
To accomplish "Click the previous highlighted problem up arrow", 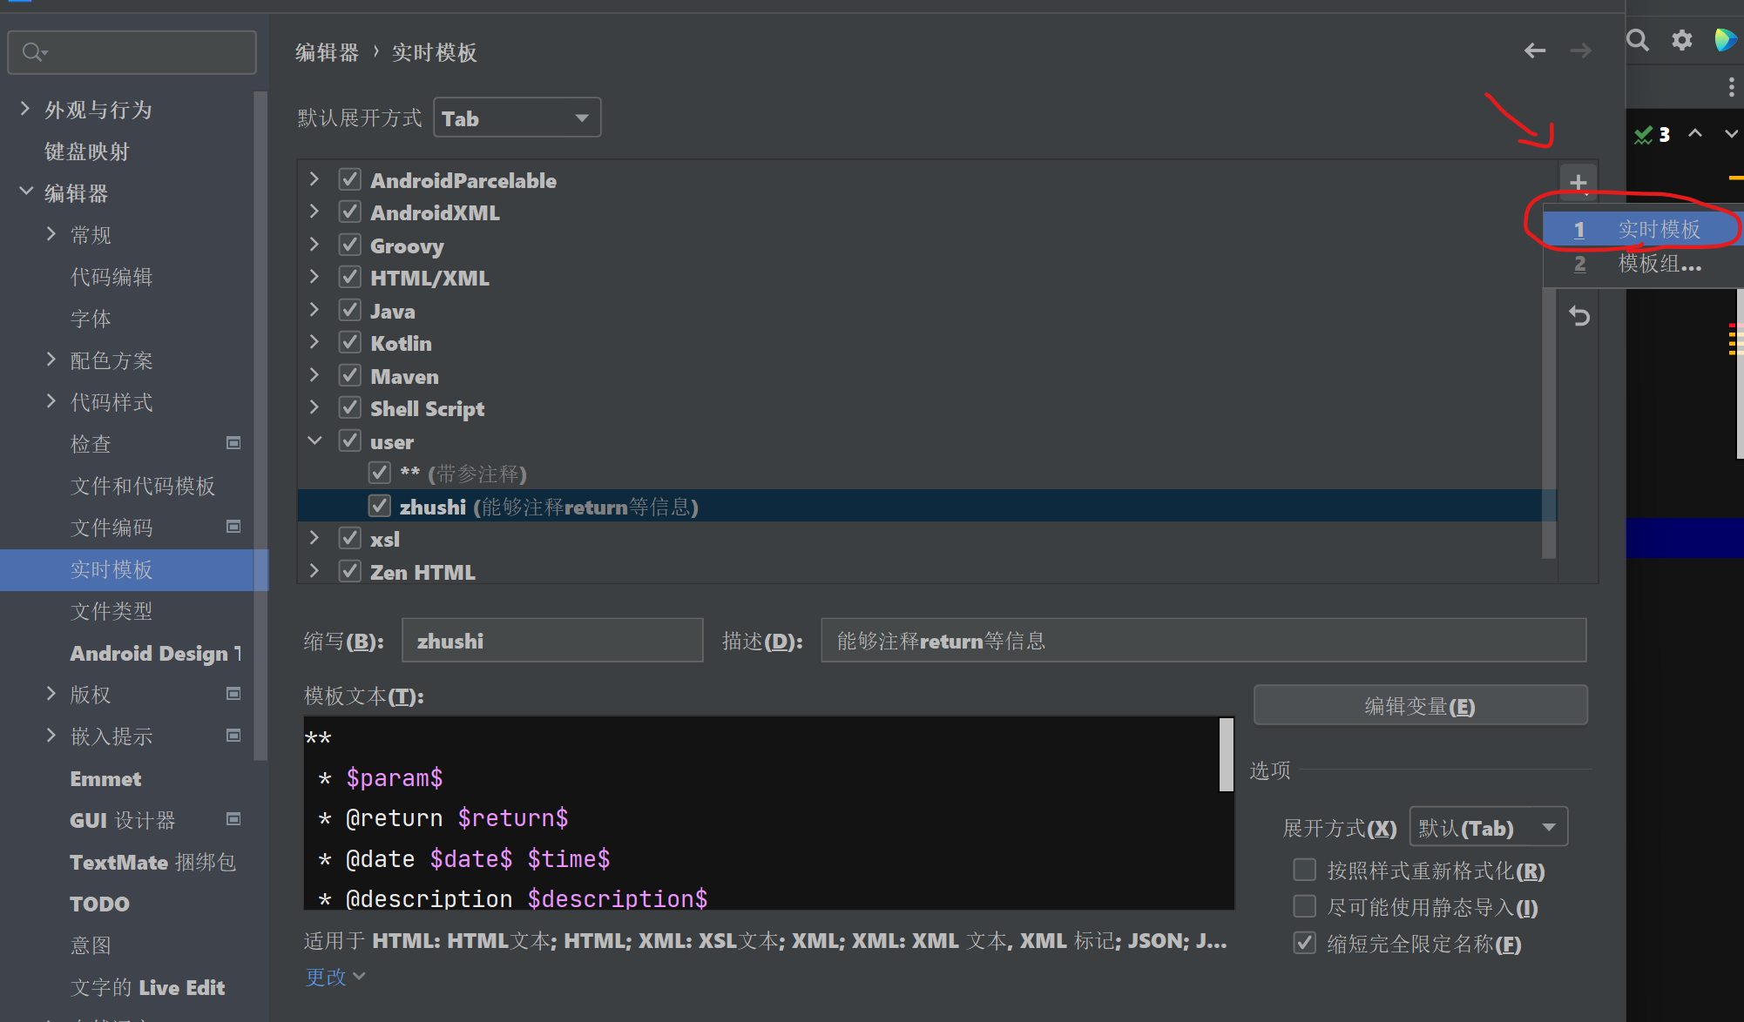I will pyautogui.click(x=1694, y=133).
